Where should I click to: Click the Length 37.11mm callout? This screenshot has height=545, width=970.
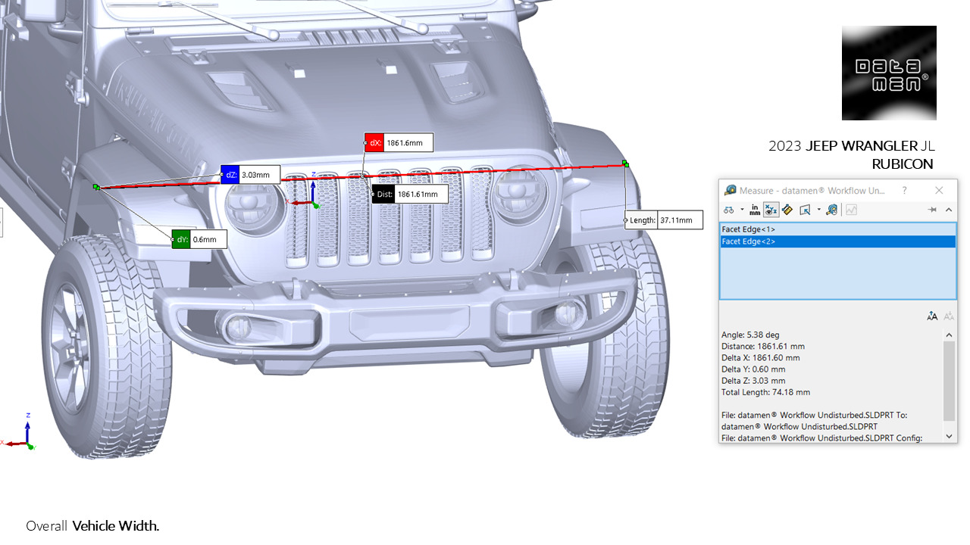click(664, 220)
